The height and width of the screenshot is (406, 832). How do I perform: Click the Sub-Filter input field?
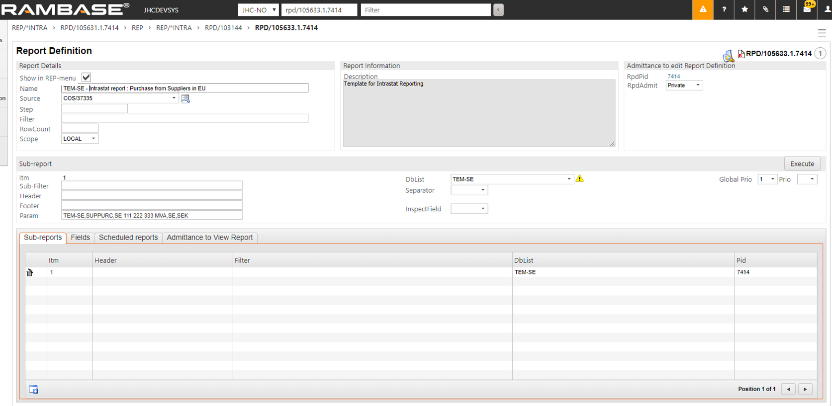[x=152, y=186]
